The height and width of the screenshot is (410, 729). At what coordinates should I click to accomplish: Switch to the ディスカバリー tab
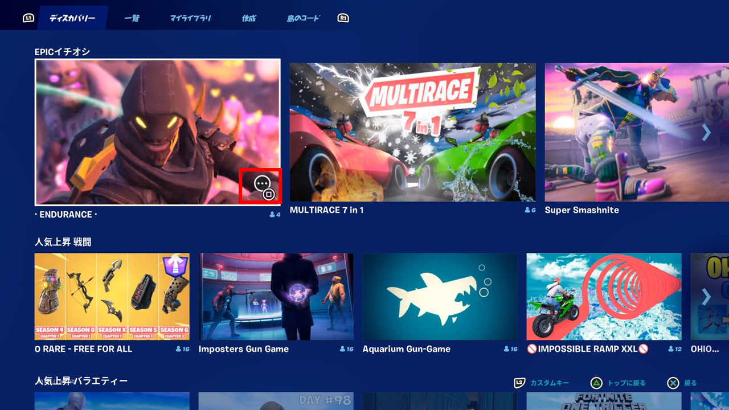pos(72,18)
